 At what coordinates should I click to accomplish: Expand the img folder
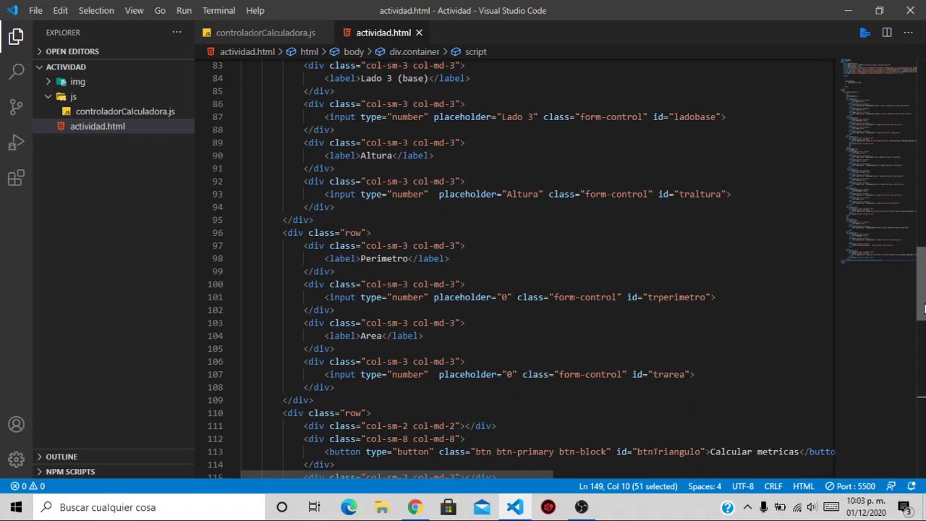pyautogui.click(x=77, y=82)
